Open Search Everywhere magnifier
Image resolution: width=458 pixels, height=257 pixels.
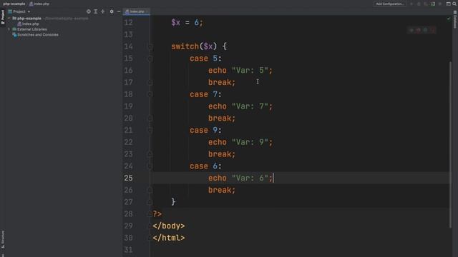point(454,4)
